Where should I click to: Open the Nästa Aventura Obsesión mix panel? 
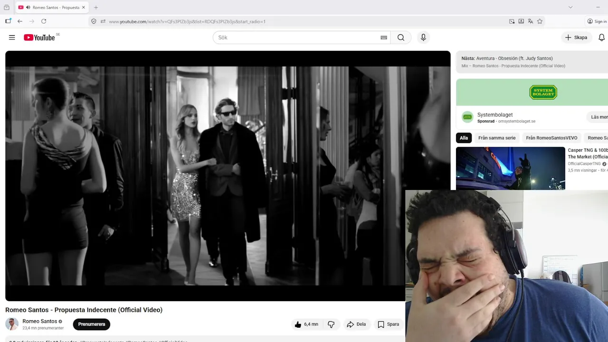click(x=532, y=62)
